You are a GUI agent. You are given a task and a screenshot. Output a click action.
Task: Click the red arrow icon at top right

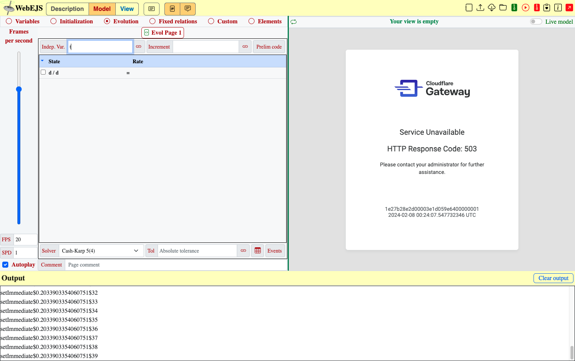569,8
